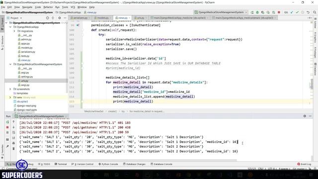Show Git history with the clock icon

pyautogui.click(x=303, y=12)
